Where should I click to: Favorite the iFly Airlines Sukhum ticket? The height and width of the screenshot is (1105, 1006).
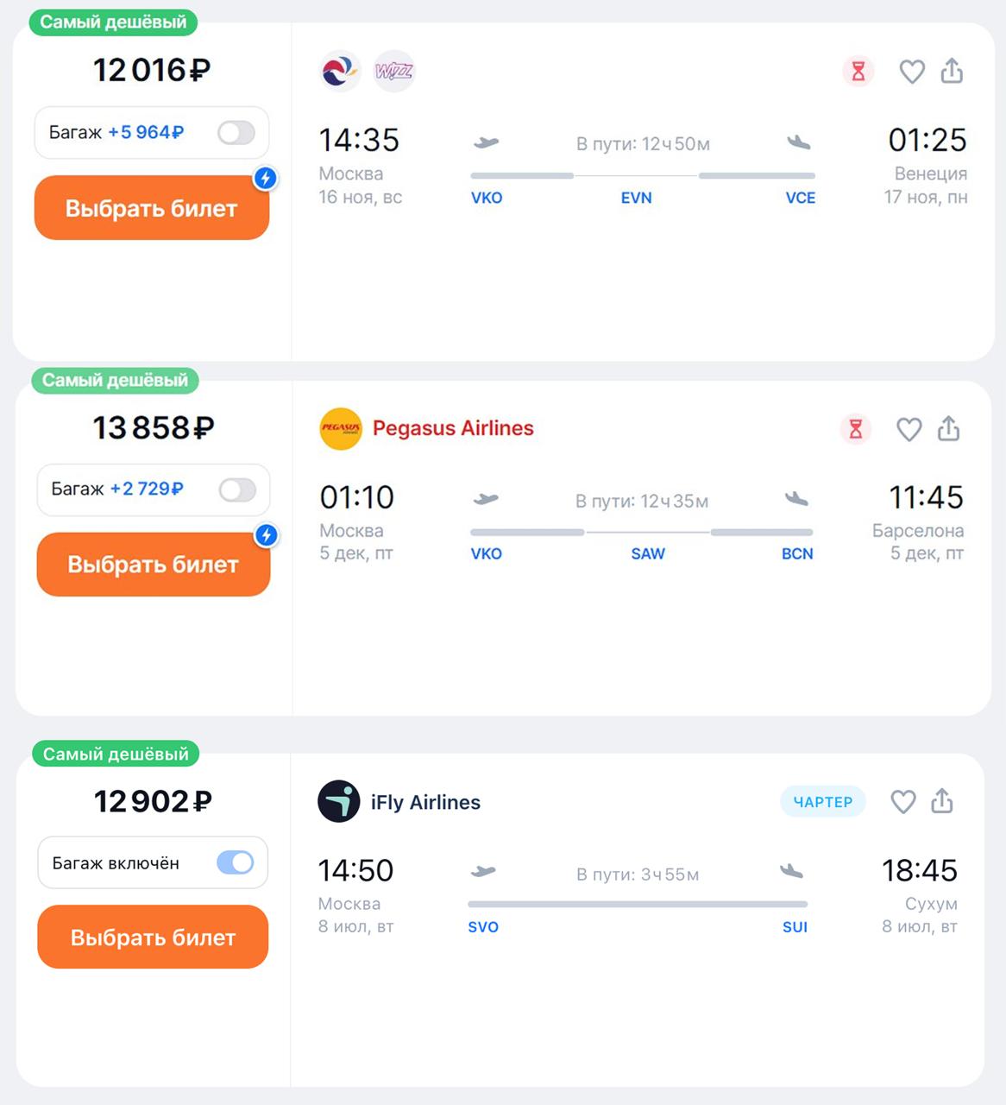tap(902, 802)
